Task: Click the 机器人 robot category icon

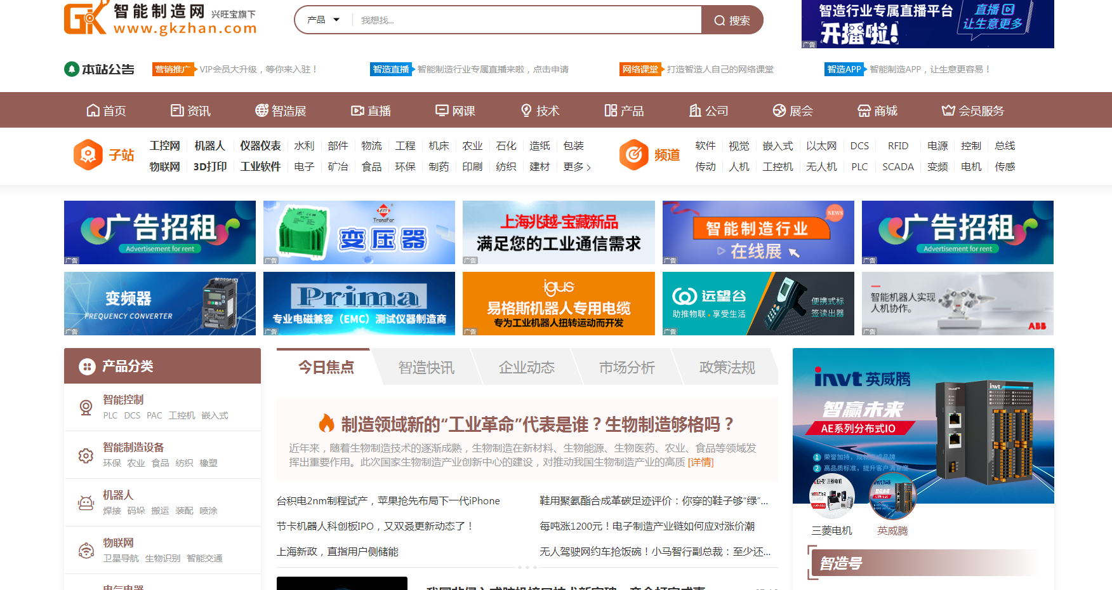Action: pos(86,503)
